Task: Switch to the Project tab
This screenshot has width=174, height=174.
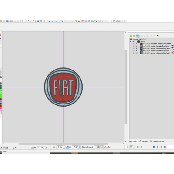Action: coord(134,141)
